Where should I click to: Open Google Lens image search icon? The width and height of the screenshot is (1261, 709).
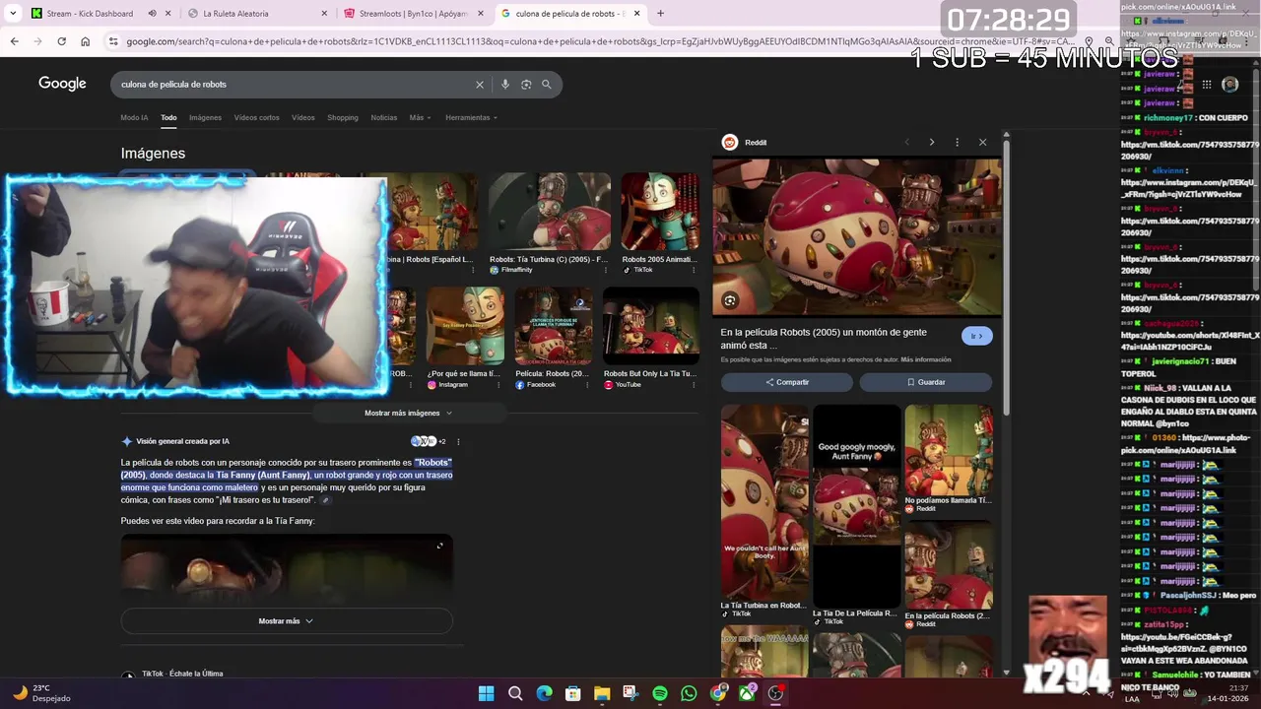click(x=526, y=85)
